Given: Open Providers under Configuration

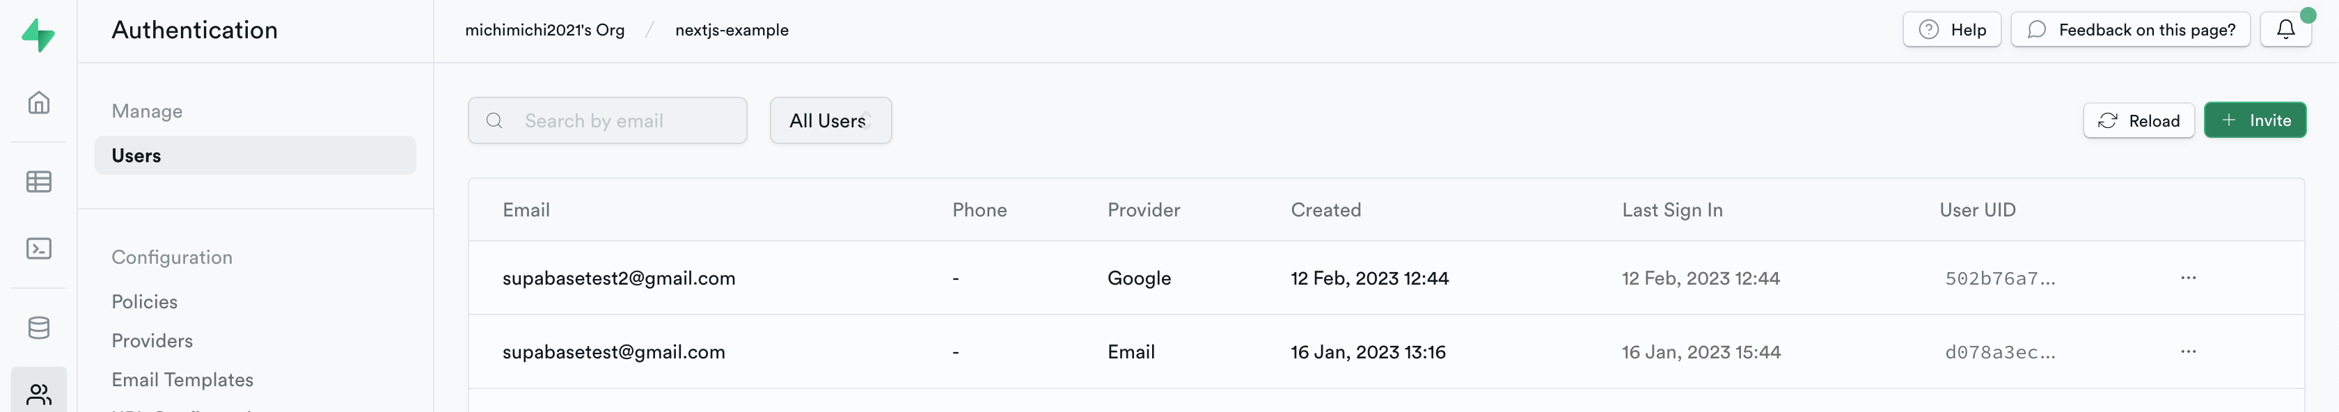Looking at the screenshot, I should click(x=152, y=340).
